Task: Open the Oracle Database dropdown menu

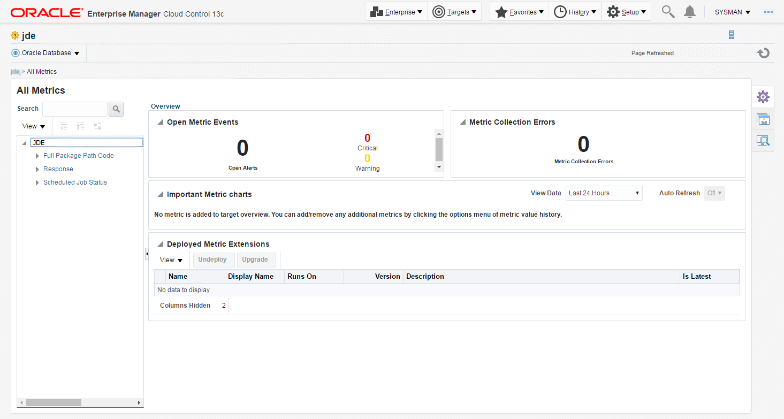Action: (x=45, y=53)
